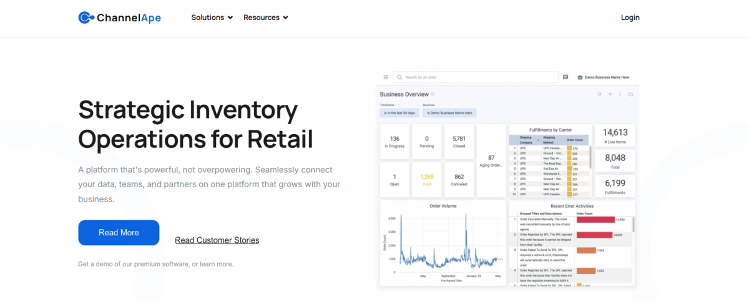Click the refresh icon in Business Overview header
Image resolution: width=749 pixels, height=307 pixels.
click(x=599, y=94)
